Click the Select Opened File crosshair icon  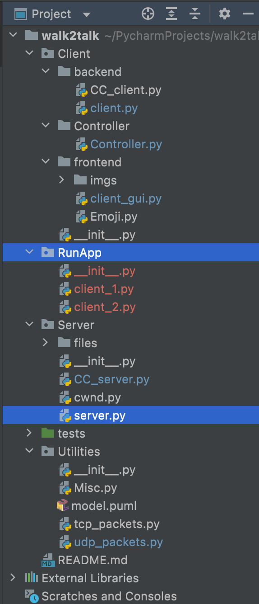[148, 14]
